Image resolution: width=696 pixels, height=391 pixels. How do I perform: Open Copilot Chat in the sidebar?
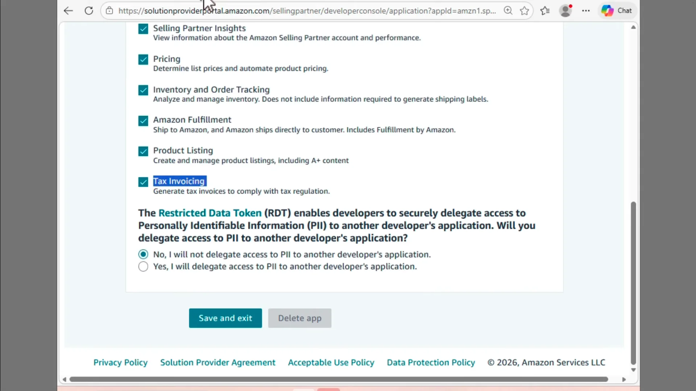point(617,11)
